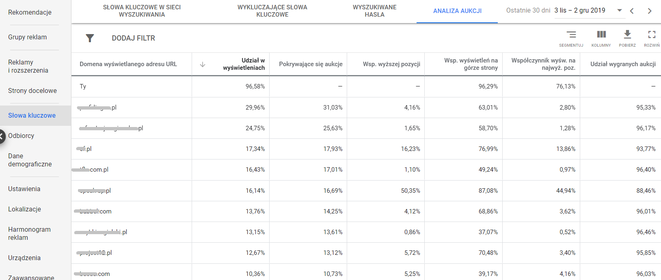This screenshot has width=661, height=280.
Task: Sort by descending arrow in header
Action: [203, 65]
